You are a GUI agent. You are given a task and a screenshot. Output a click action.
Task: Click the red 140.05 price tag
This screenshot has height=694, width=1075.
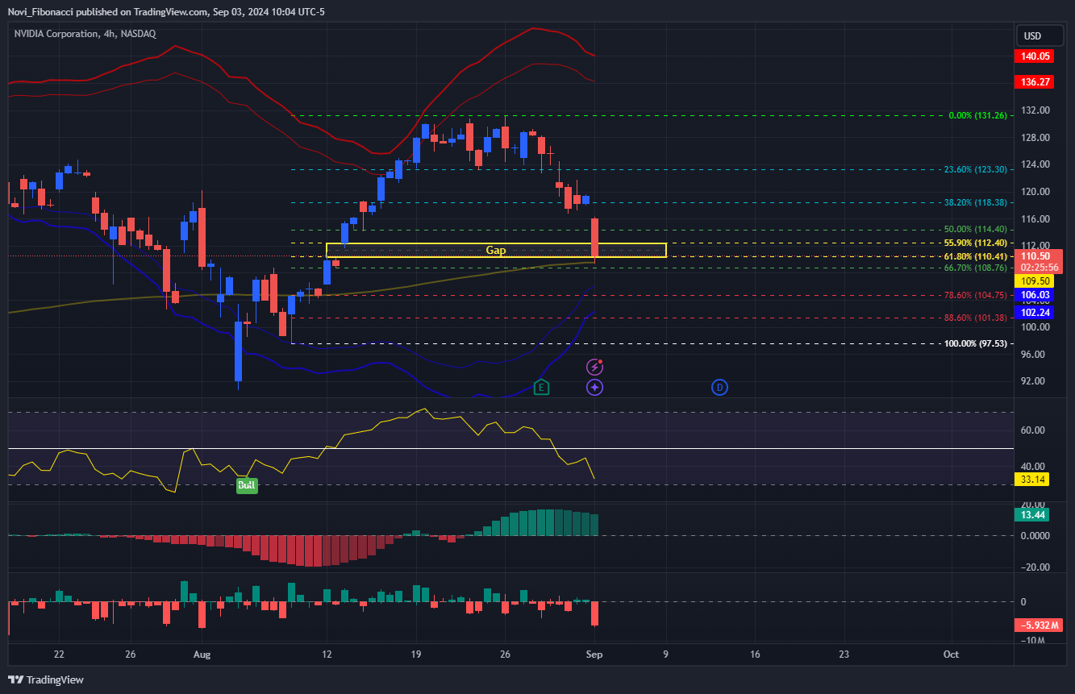click(1035, 56)
